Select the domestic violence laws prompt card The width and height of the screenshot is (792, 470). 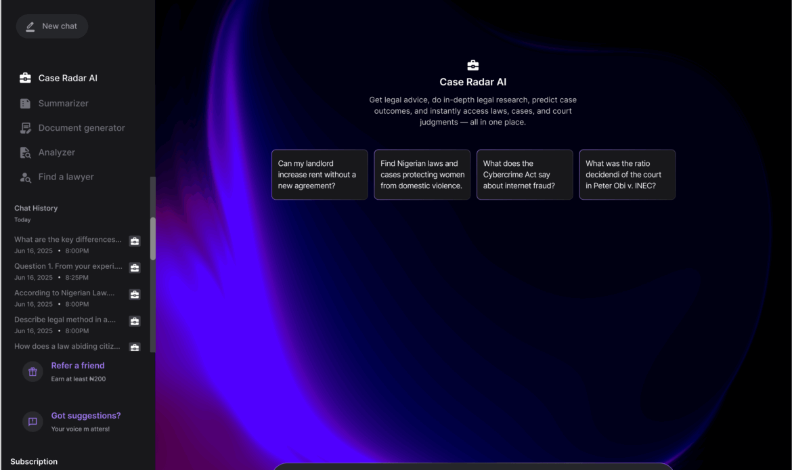click(422, 175)
